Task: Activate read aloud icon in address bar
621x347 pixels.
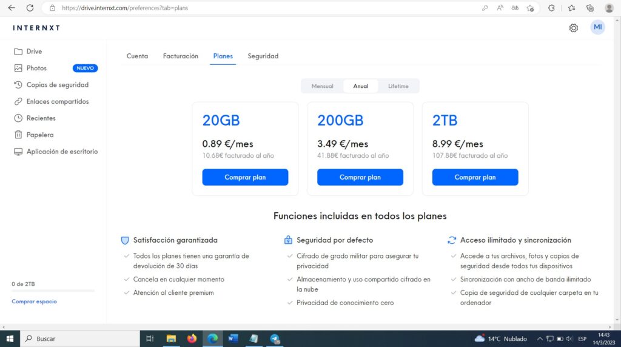Action: [x=500, y=7]
